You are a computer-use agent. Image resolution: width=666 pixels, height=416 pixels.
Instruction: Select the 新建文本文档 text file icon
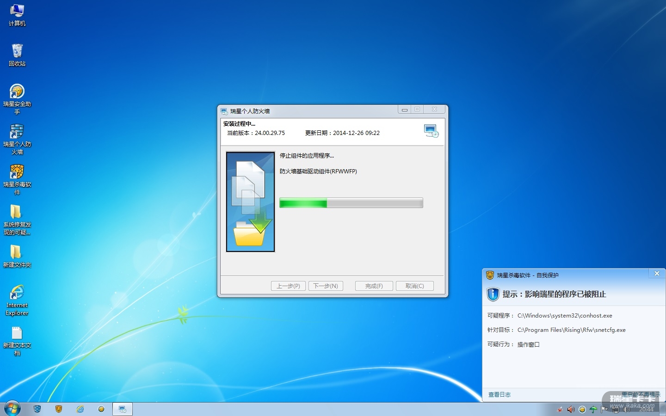tap(17, 340)
